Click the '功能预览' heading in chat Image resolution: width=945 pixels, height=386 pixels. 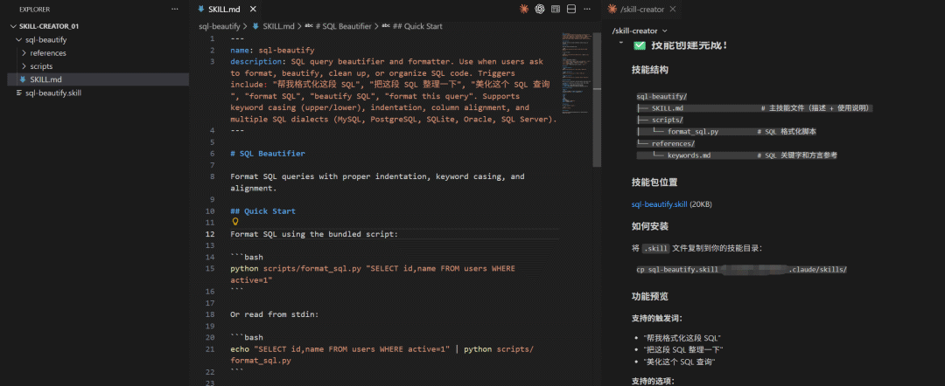point(649,296)
